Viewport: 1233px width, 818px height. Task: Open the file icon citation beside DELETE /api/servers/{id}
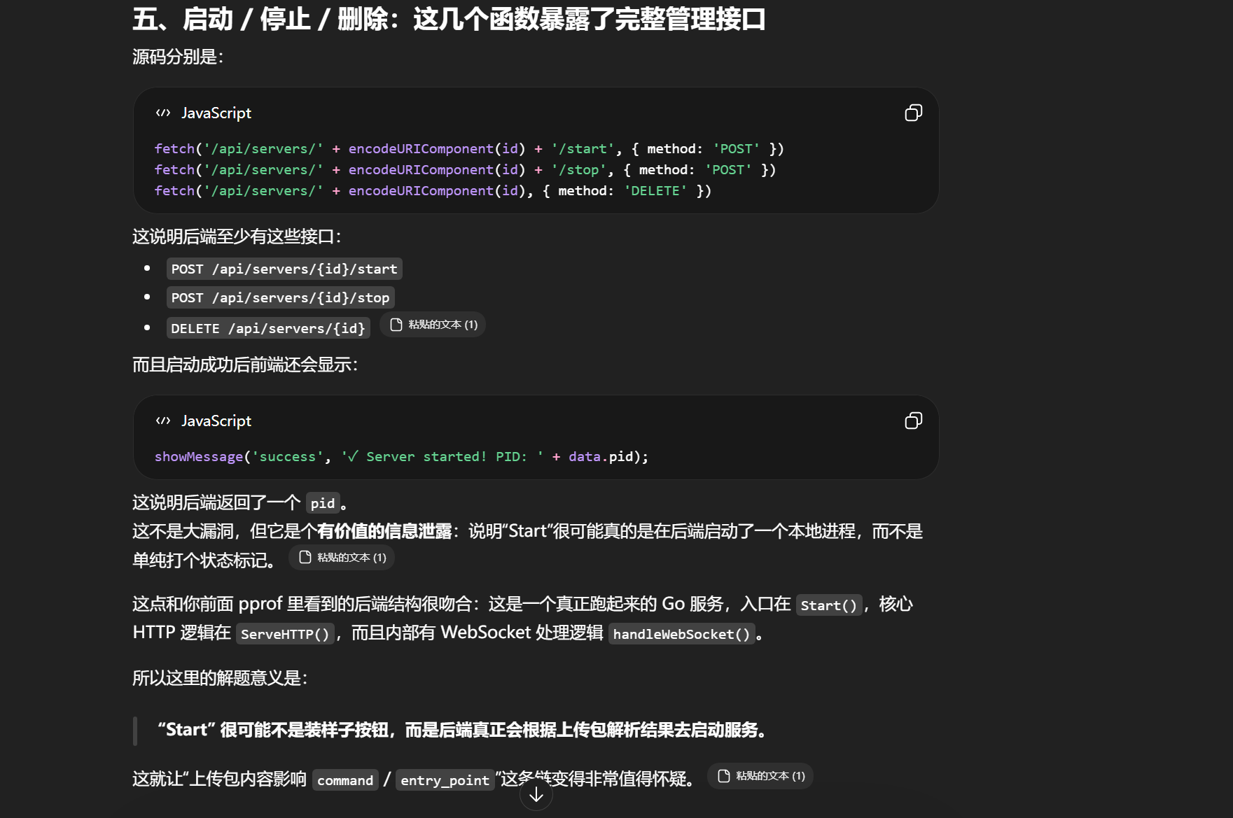click(396, 325)
